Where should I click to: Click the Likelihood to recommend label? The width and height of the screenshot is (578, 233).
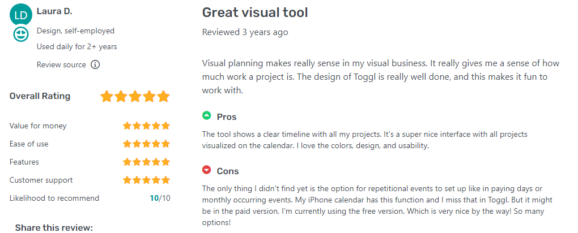coord(54,199)
